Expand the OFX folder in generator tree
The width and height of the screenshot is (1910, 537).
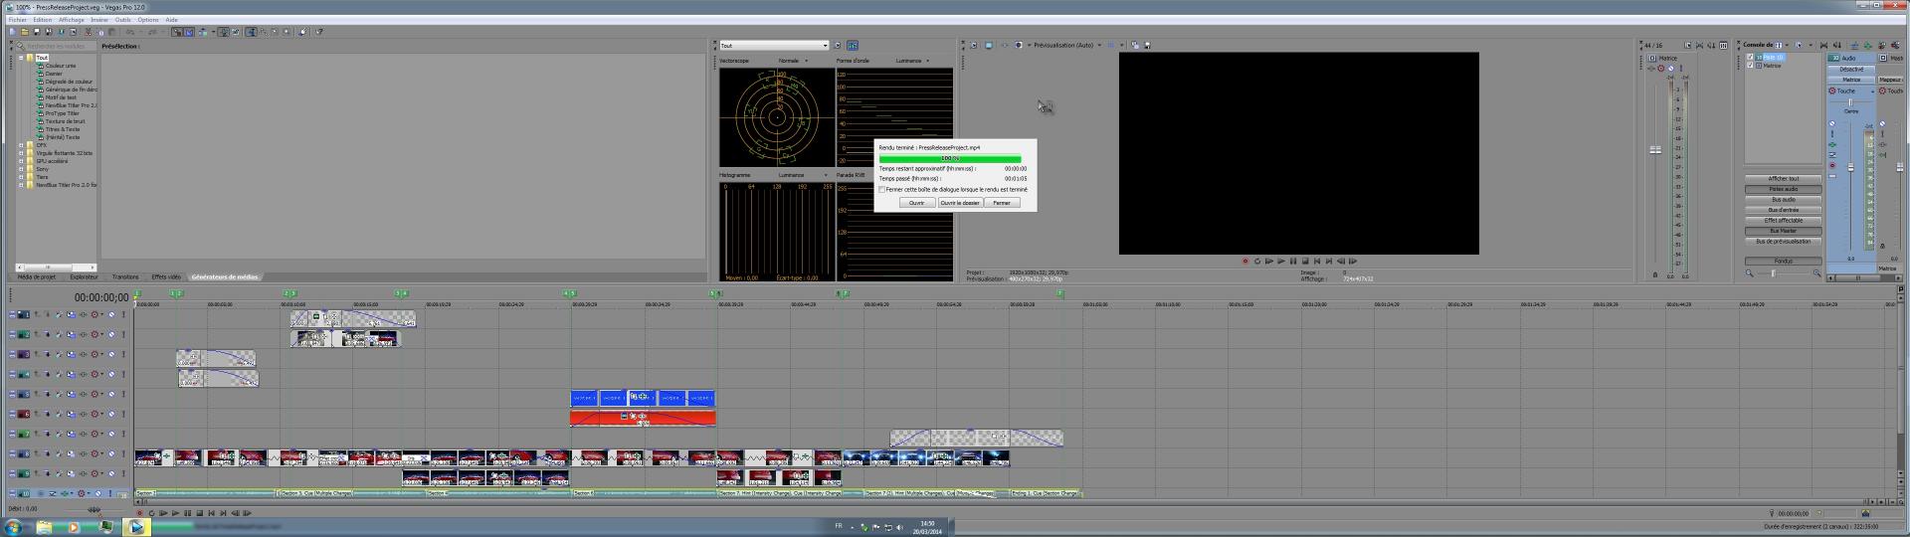click(21, 145)
